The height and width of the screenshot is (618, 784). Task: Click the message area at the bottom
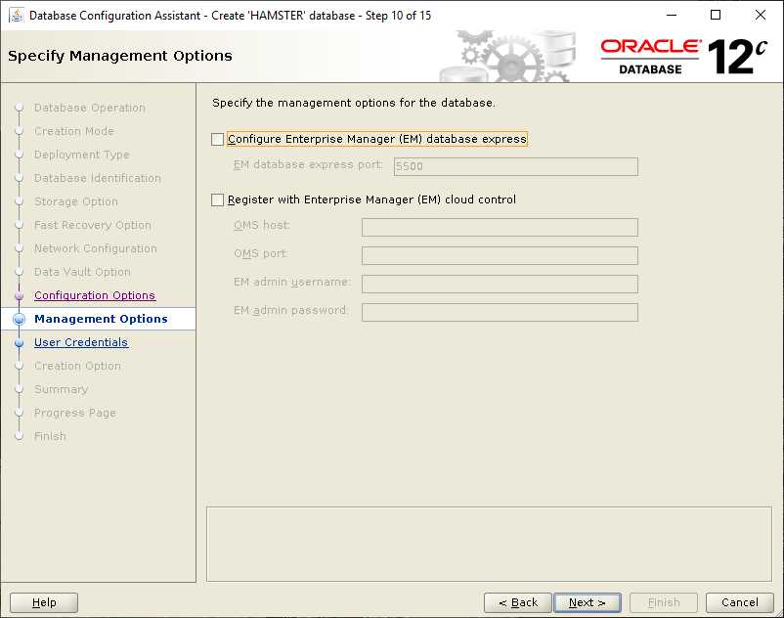[x=489, y=544]
